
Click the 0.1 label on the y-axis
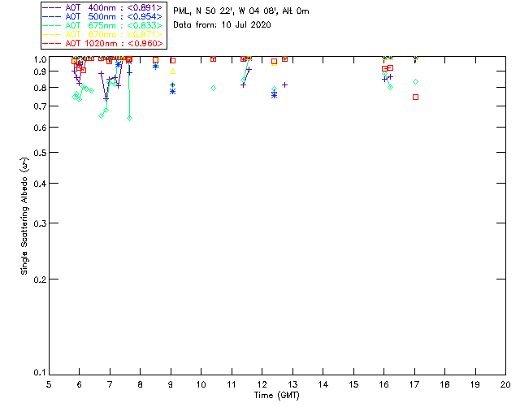tap(37, 373)
